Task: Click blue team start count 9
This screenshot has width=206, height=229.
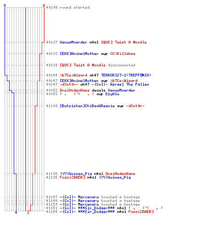Action: point(5,5)
